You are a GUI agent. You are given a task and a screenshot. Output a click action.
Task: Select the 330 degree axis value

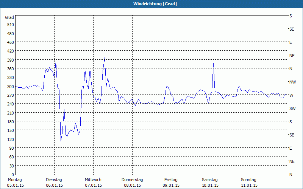pyautogui.click(x=11, y=77)
